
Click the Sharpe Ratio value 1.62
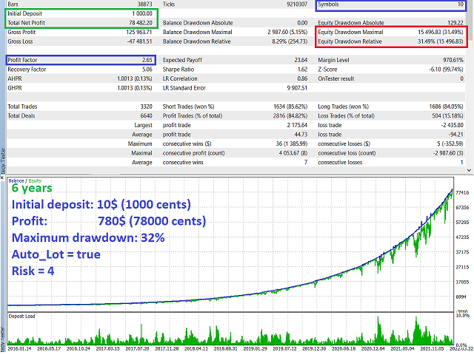(303, 70)
